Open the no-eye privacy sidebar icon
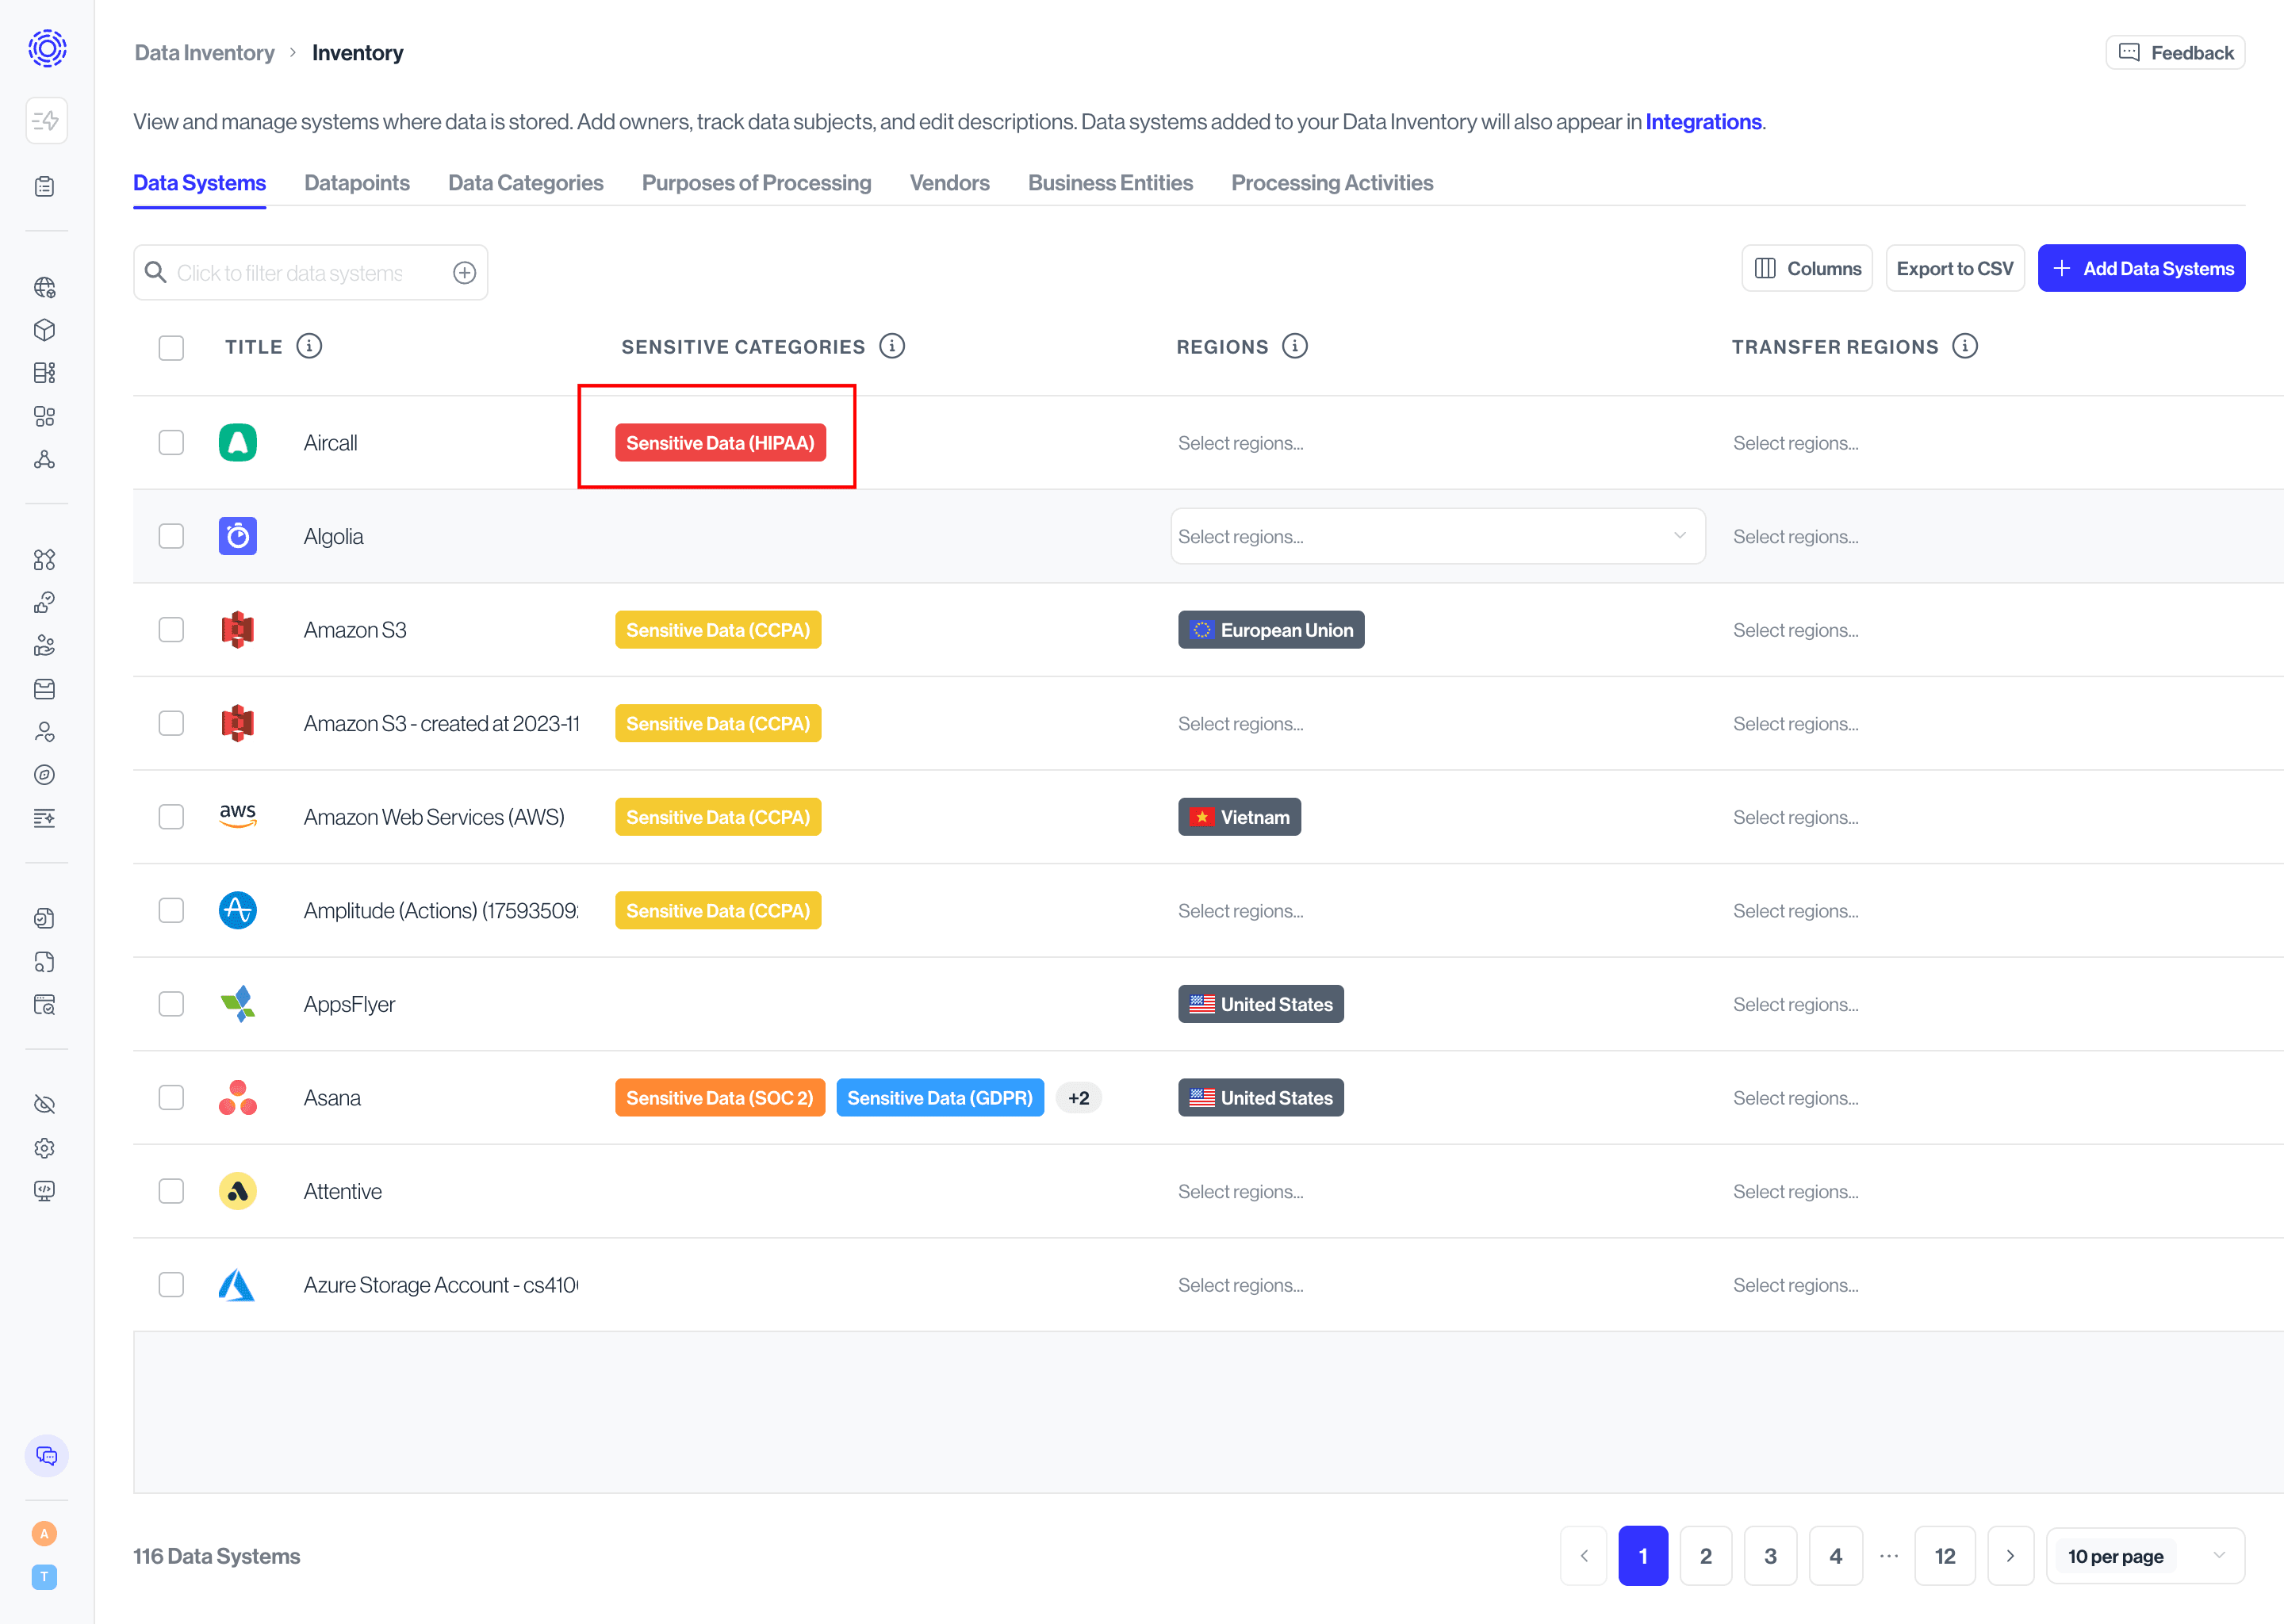 (x=45, y=1105)
